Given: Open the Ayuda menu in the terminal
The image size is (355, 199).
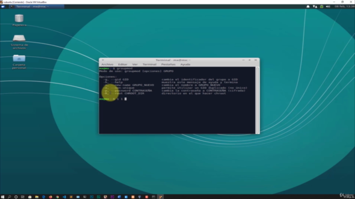Looking at the screenshot, I should [185, 64].
